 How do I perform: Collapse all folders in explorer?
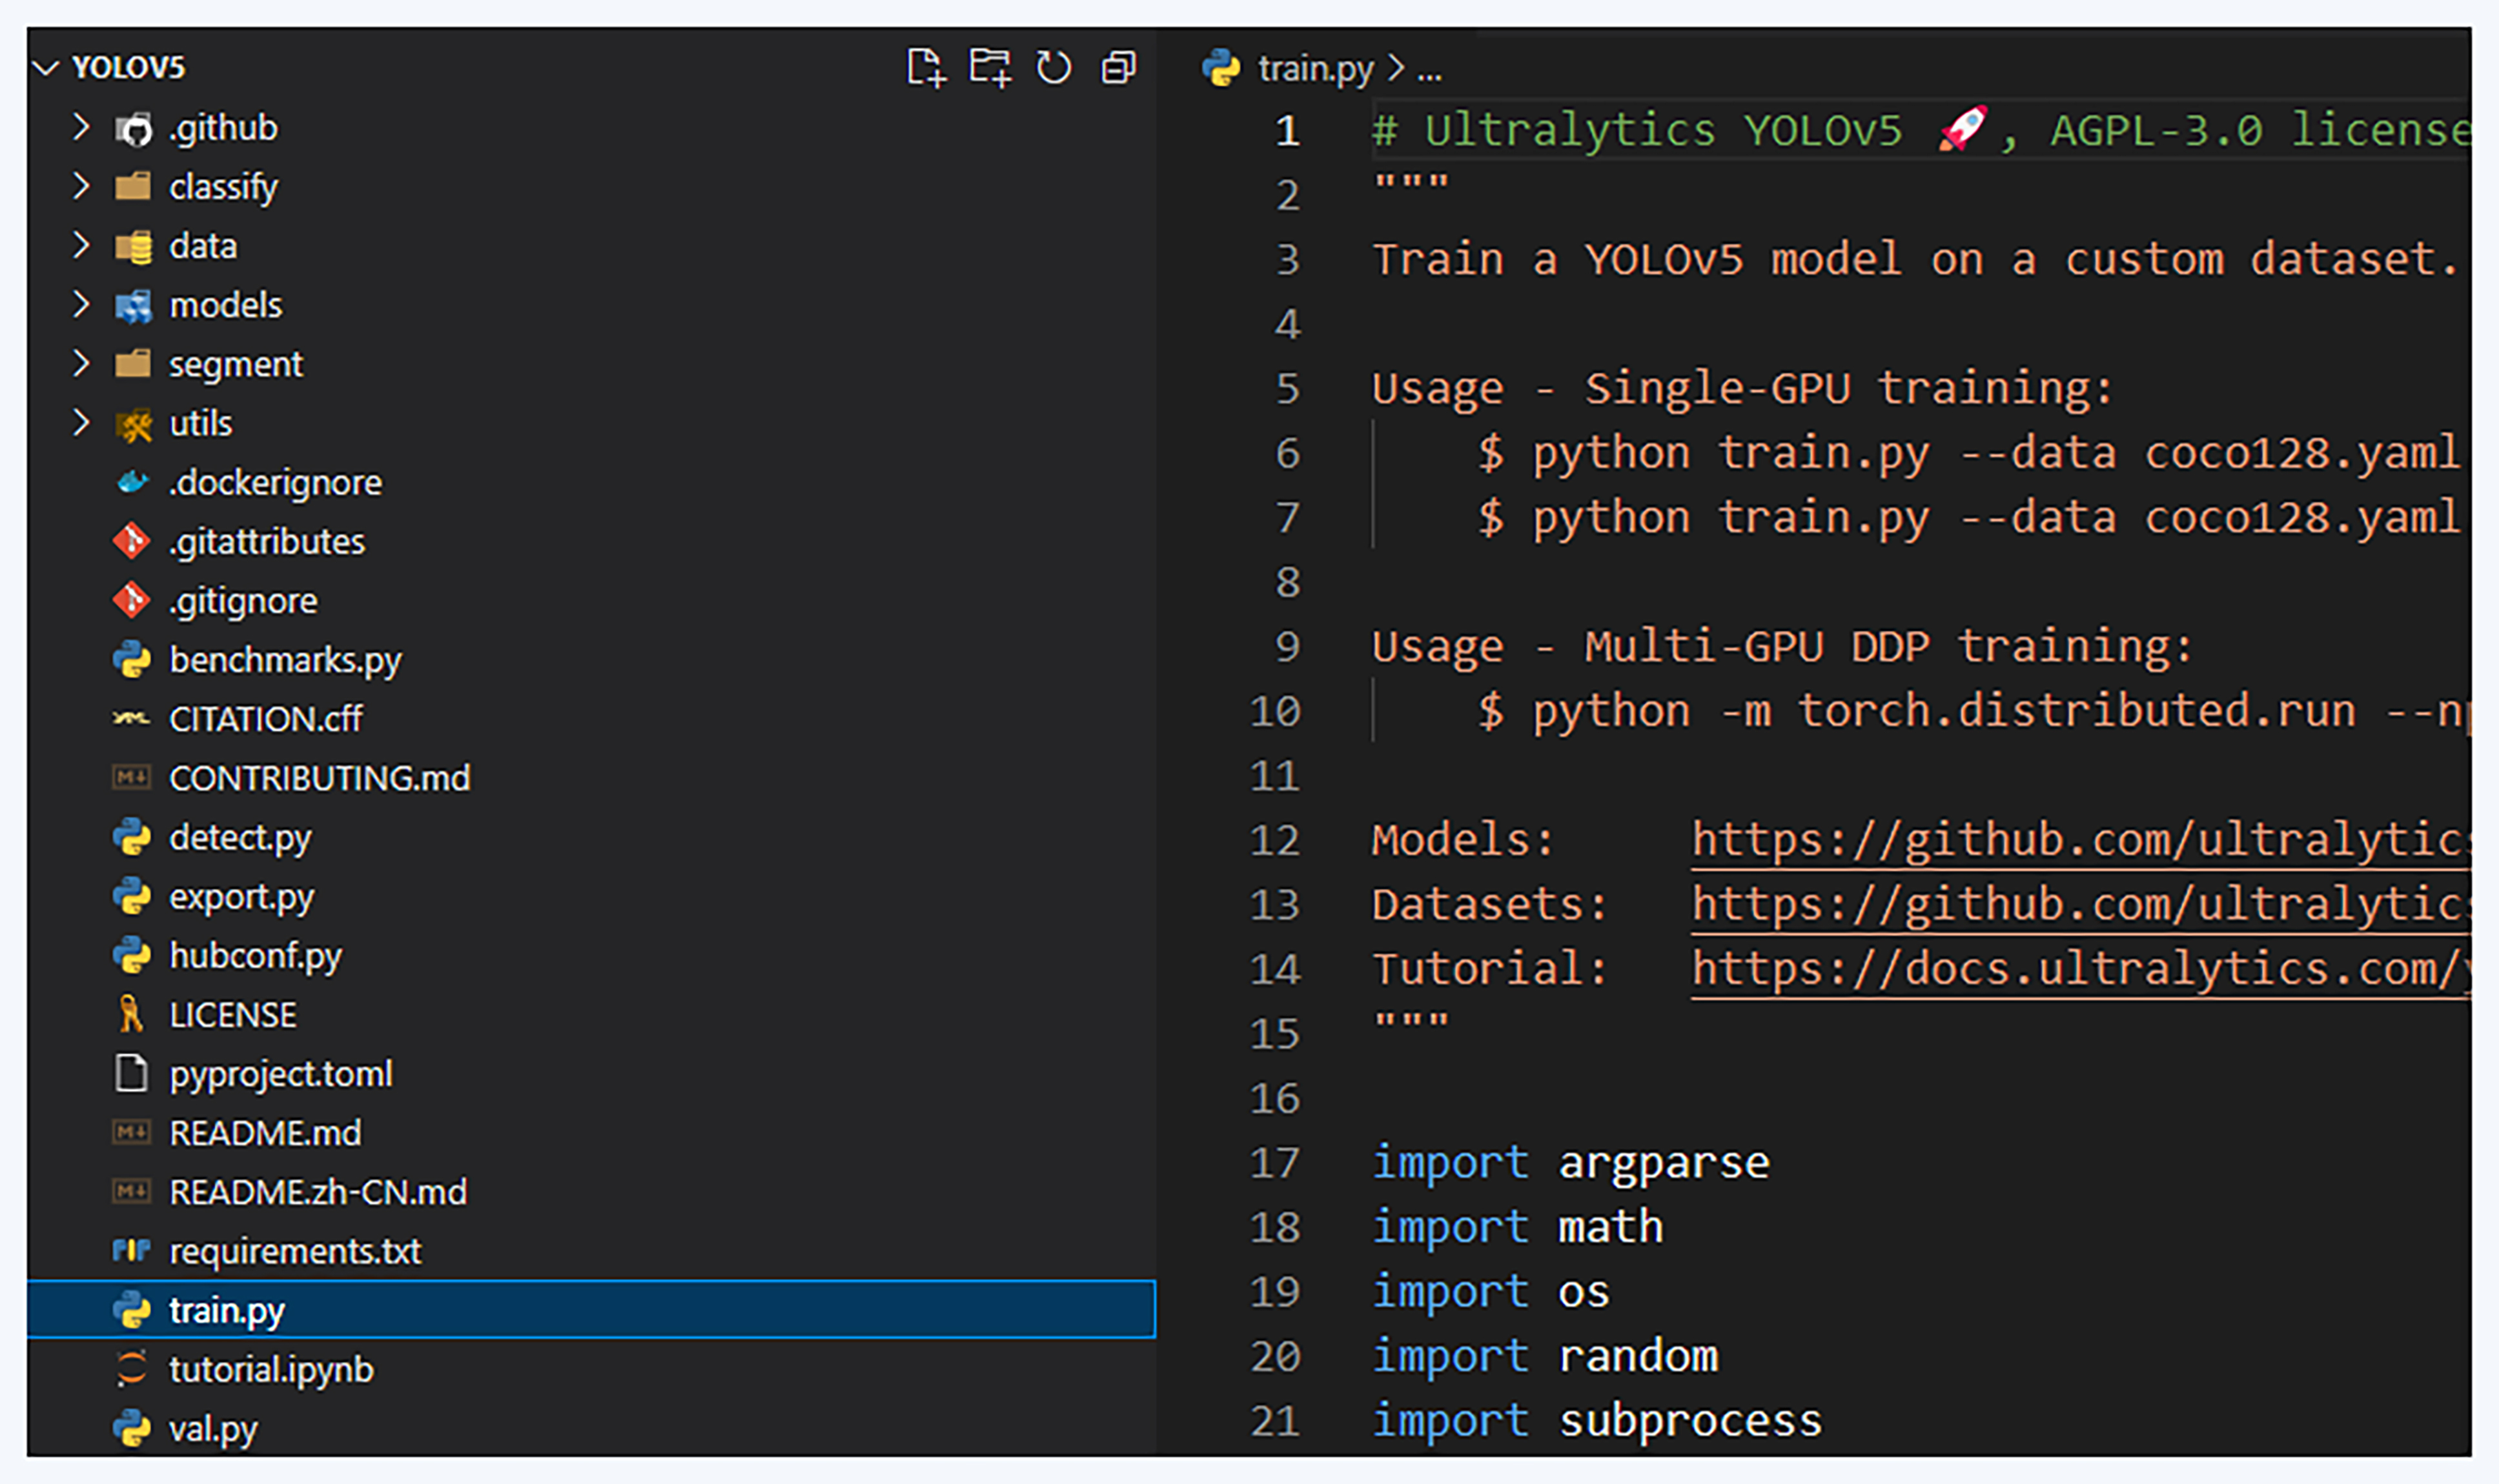1118,68
